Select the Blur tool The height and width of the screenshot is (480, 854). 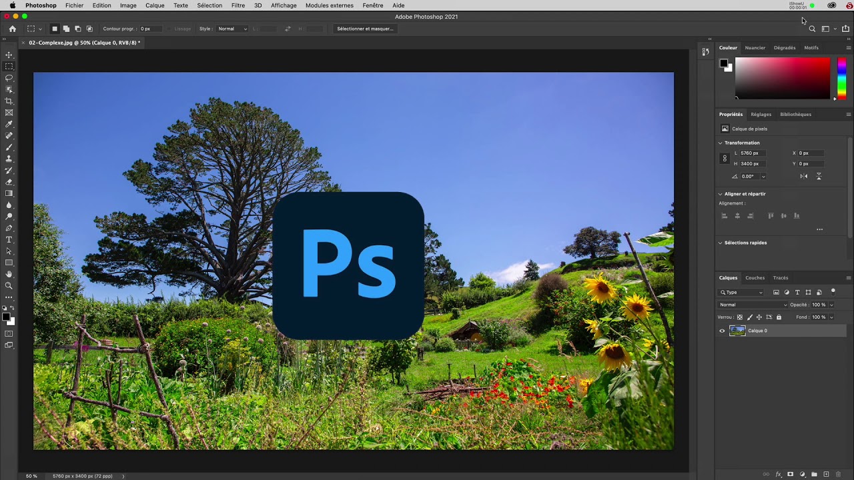pos(9,205)
